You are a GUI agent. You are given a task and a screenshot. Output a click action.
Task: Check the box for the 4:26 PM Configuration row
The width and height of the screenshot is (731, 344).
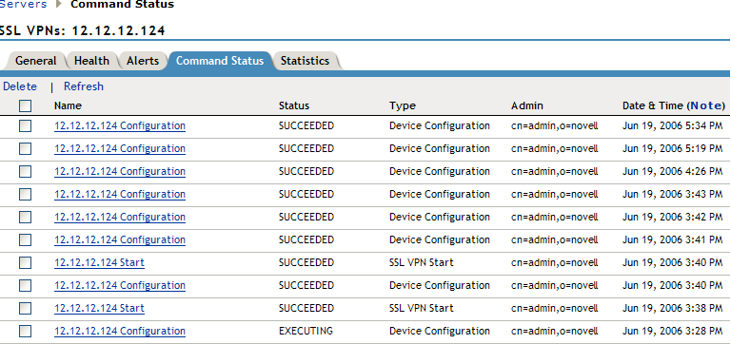click(25, 171)
